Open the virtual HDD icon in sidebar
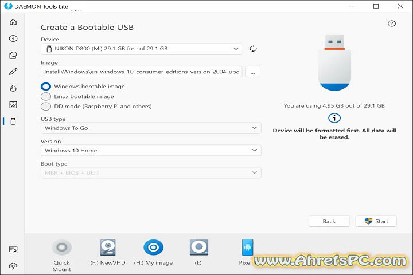This screenshot has width=413, height=275. click(x=13, y=105)
